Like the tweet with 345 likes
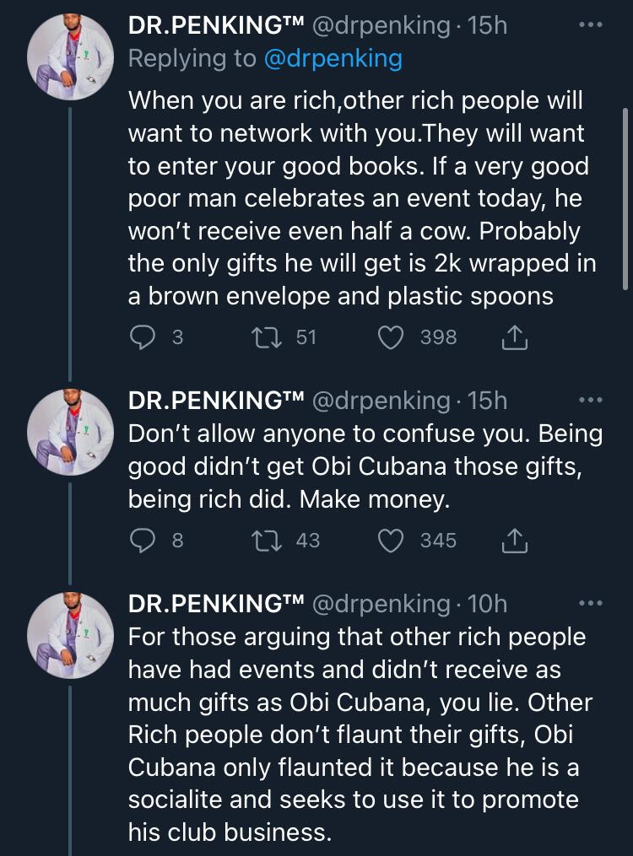 tap(391, 541)
